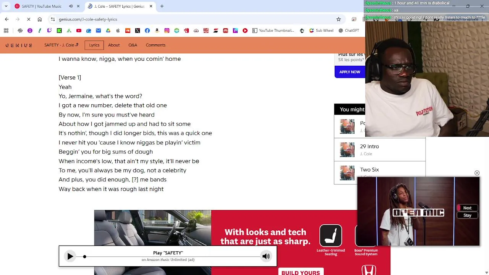Stop page loading with the X button
489x275 pixels.
coord(29,19)
